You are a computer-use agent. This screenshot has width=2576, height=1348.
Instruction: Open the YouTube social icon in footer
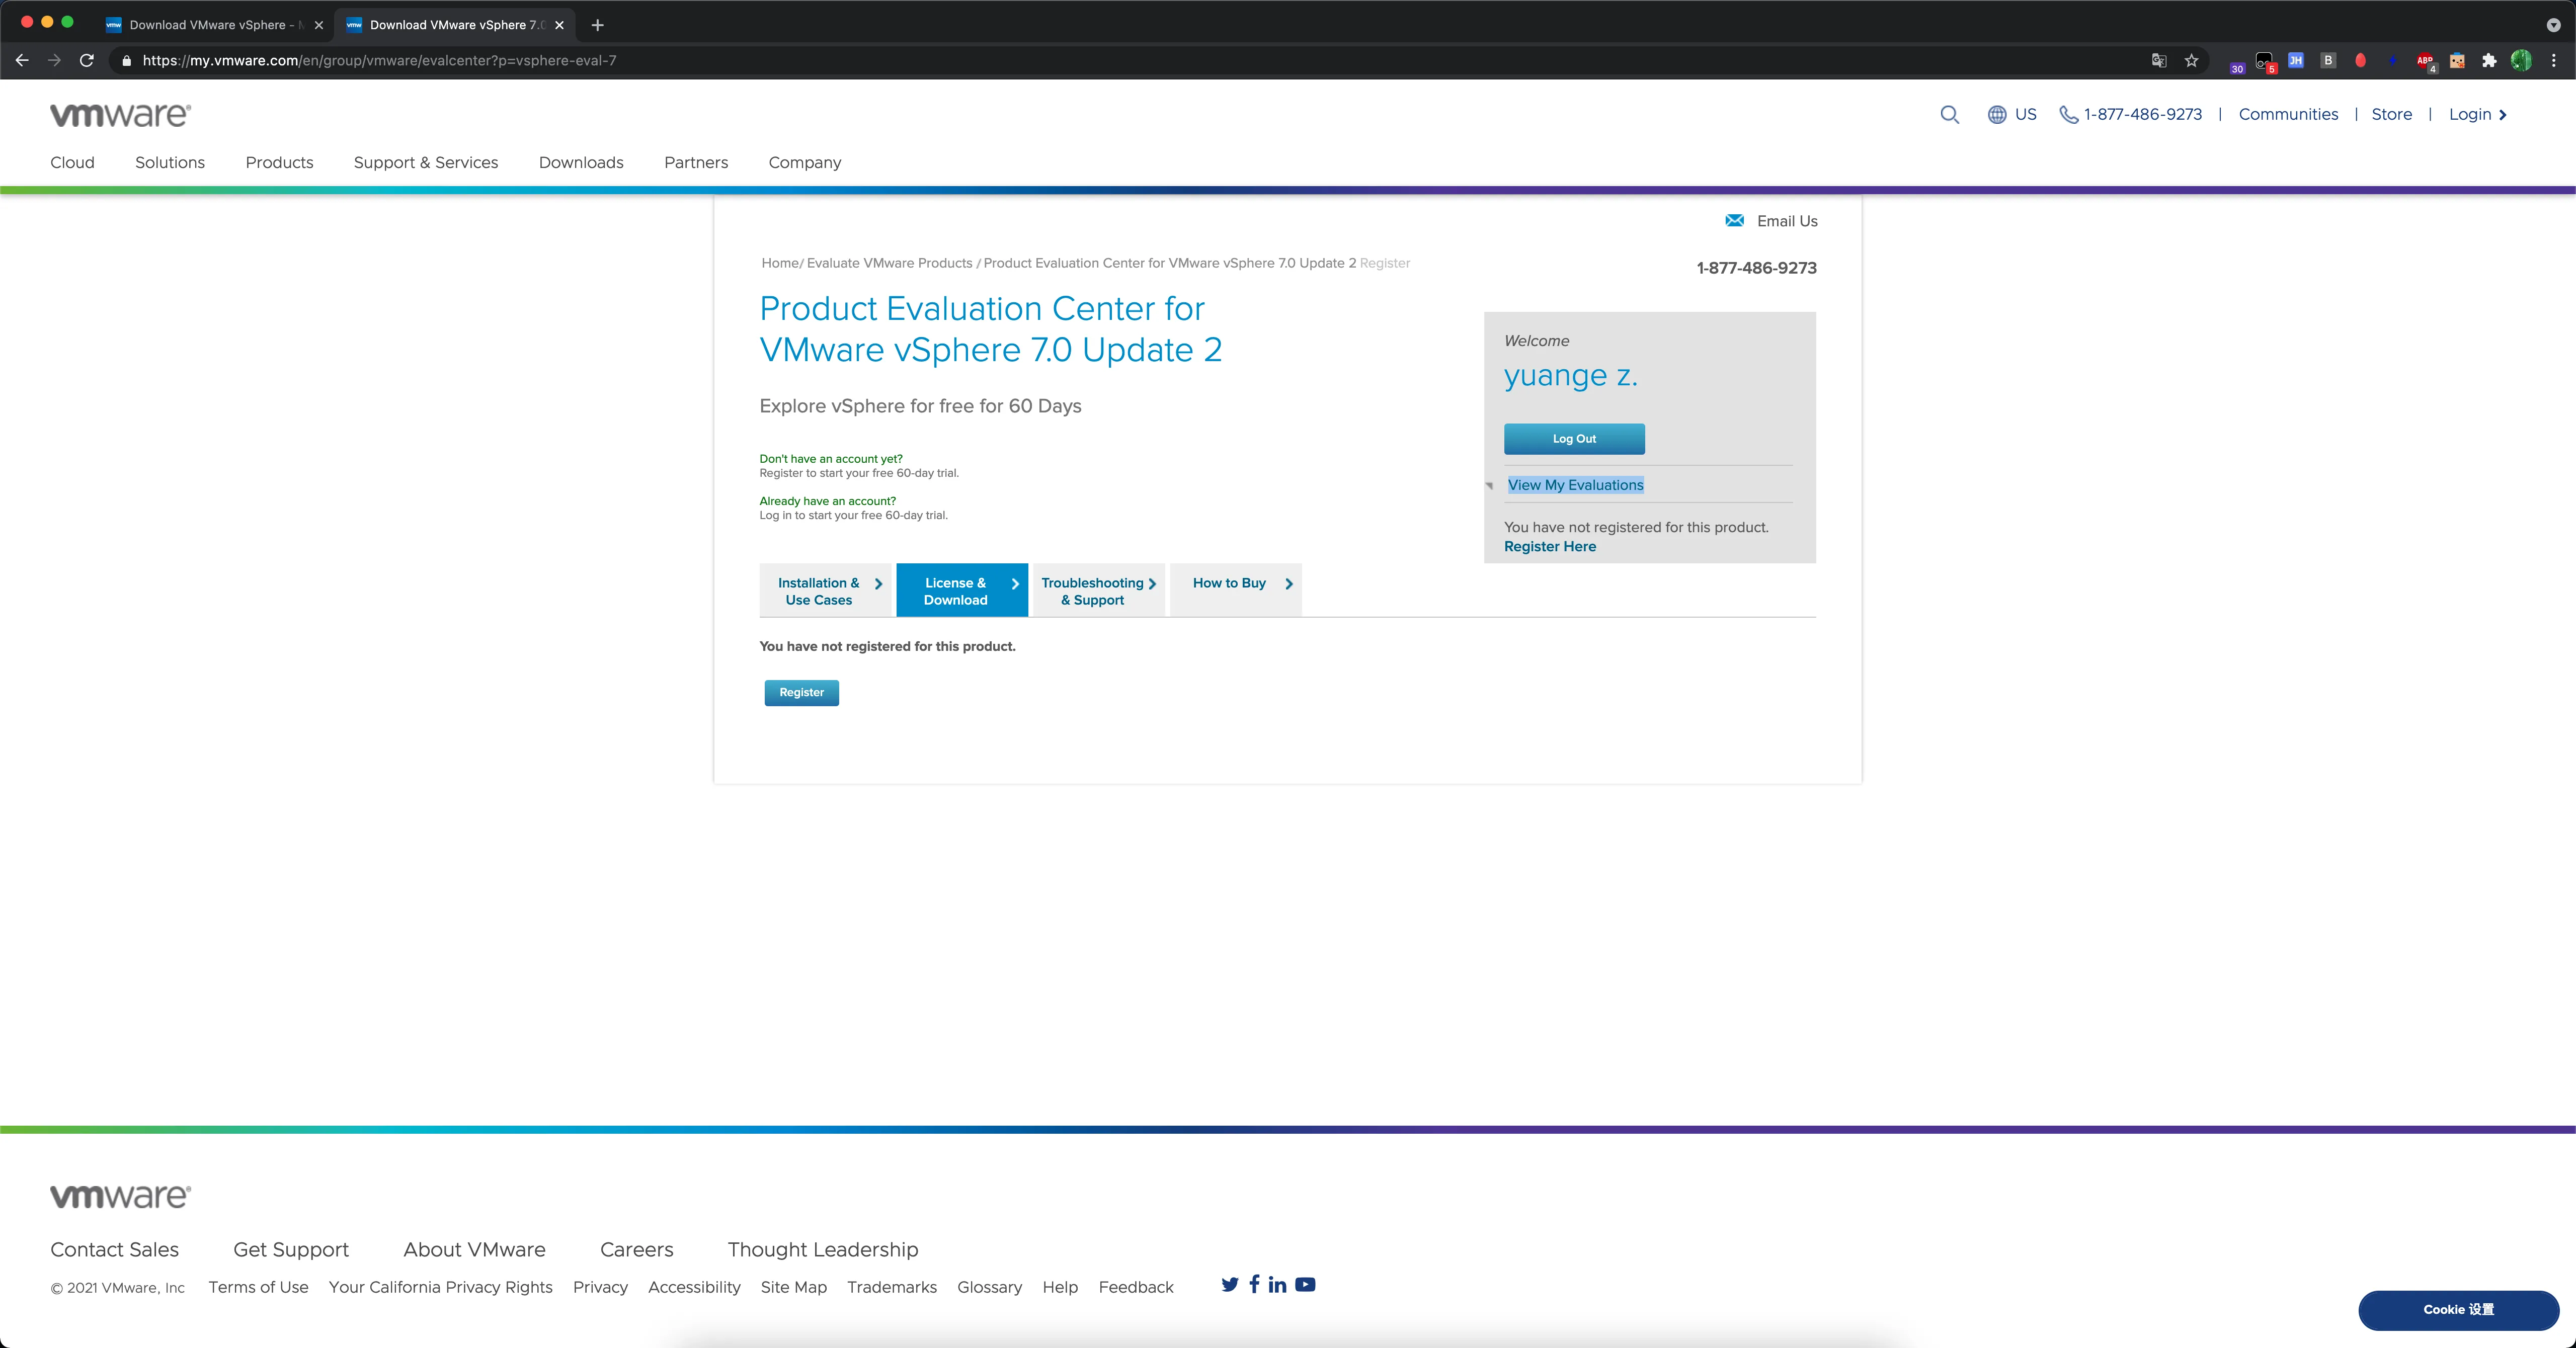[x=1305, y=1285]
